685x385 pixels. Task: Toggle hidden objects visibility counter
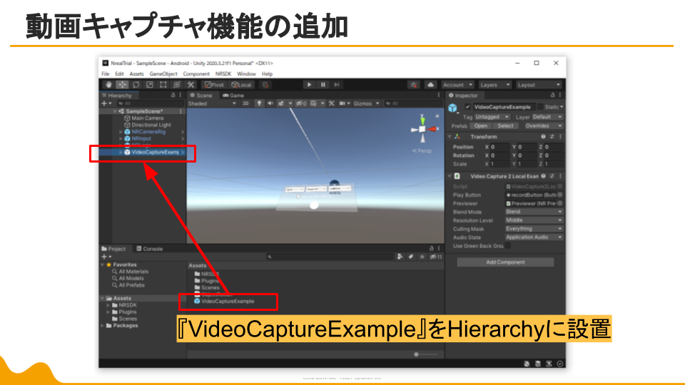coord(301,103)
